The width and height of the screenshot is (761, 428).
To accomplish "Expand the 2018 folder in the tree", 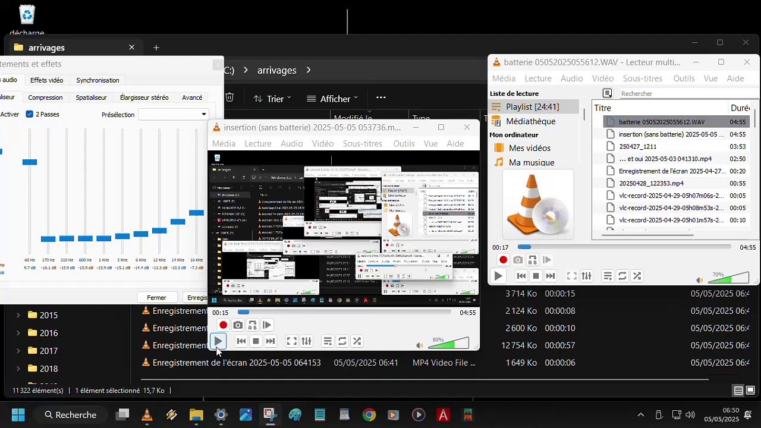I will pos(18,369).
